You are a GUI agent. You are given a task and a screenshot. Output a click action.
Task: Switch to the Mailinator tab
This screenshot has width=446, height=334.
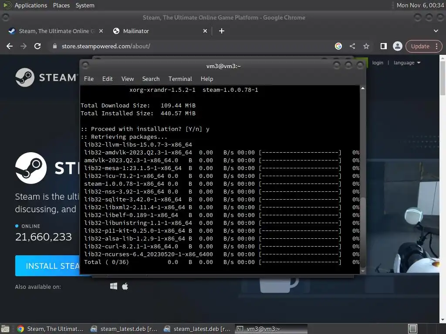point(160,31)
